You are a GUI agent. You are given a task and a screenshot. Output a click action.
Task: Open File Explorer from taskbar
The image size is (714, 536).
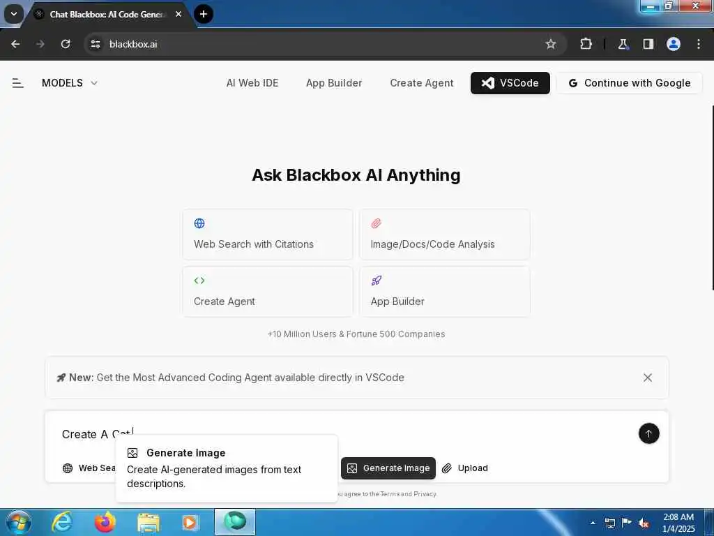148,522
